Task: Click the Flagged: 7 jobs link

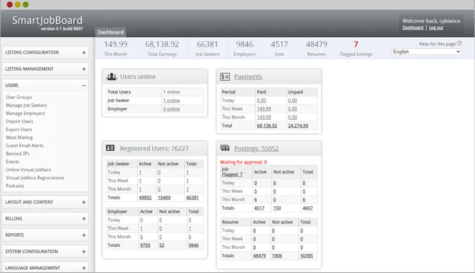Action: pyautogui.click(x=232, y=174)
